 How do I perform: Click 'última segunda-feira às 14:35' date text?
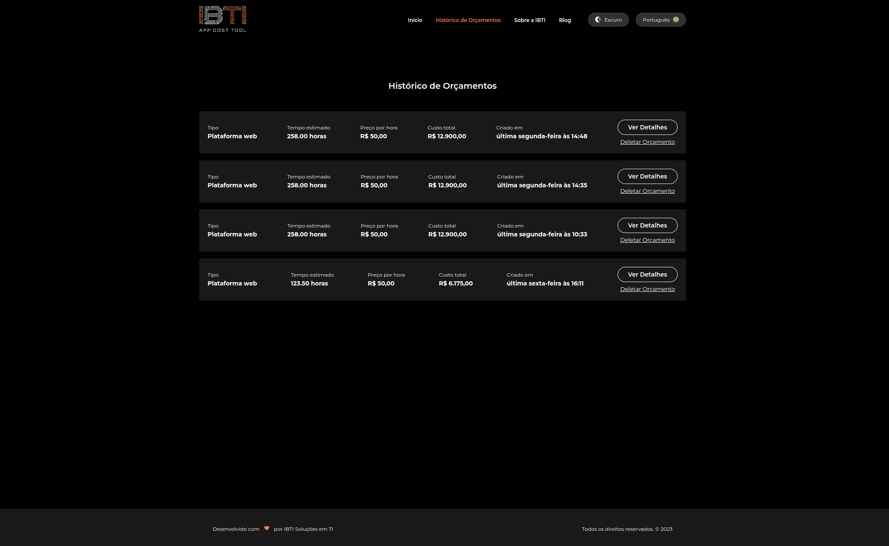click(542, 185)
